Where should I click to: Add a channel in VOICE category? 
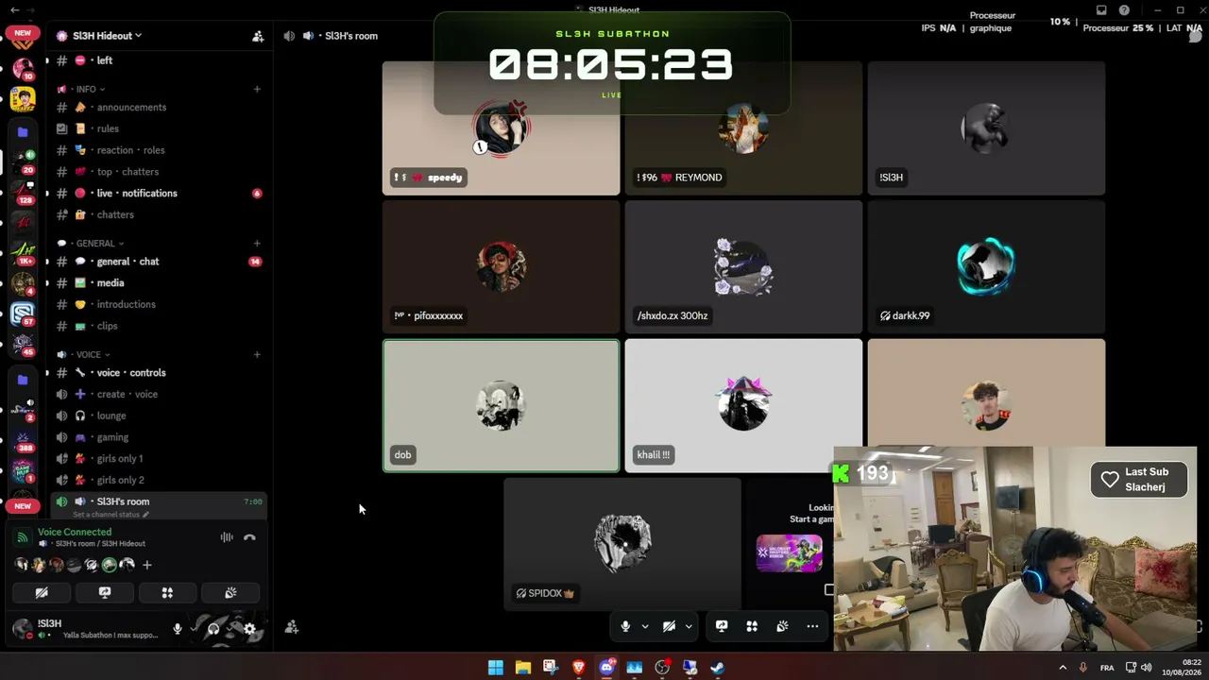[x=257, y=354]
